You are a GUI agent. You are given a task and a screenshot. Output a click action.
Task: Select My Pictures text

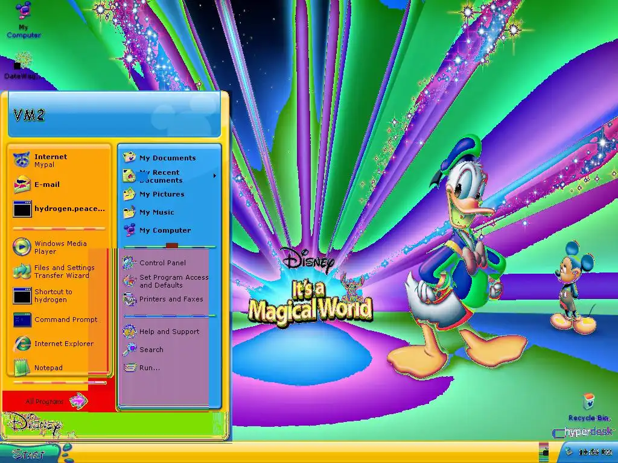tap(162, 194)
